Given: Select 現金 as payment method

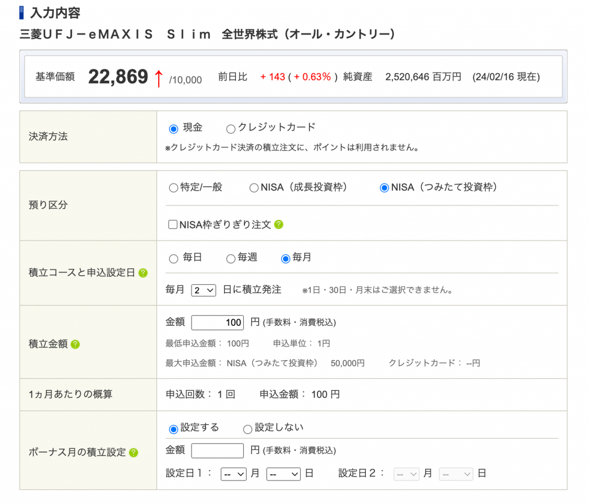Looking at the screenshot, I should coord(173,128).
